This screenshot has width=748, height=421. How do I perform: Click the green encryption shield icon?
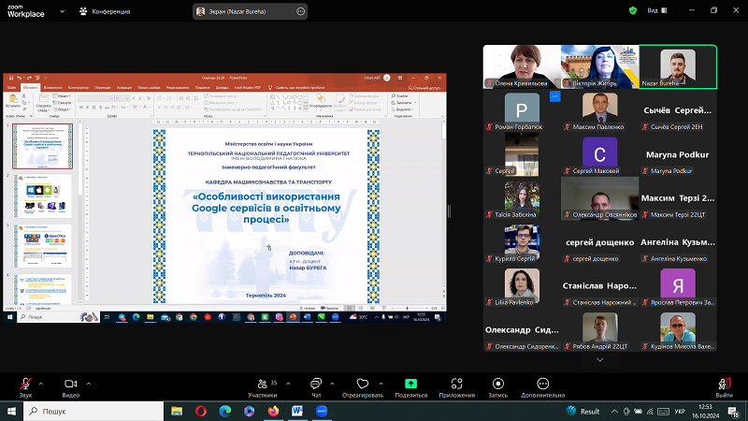tap(633, 10)
